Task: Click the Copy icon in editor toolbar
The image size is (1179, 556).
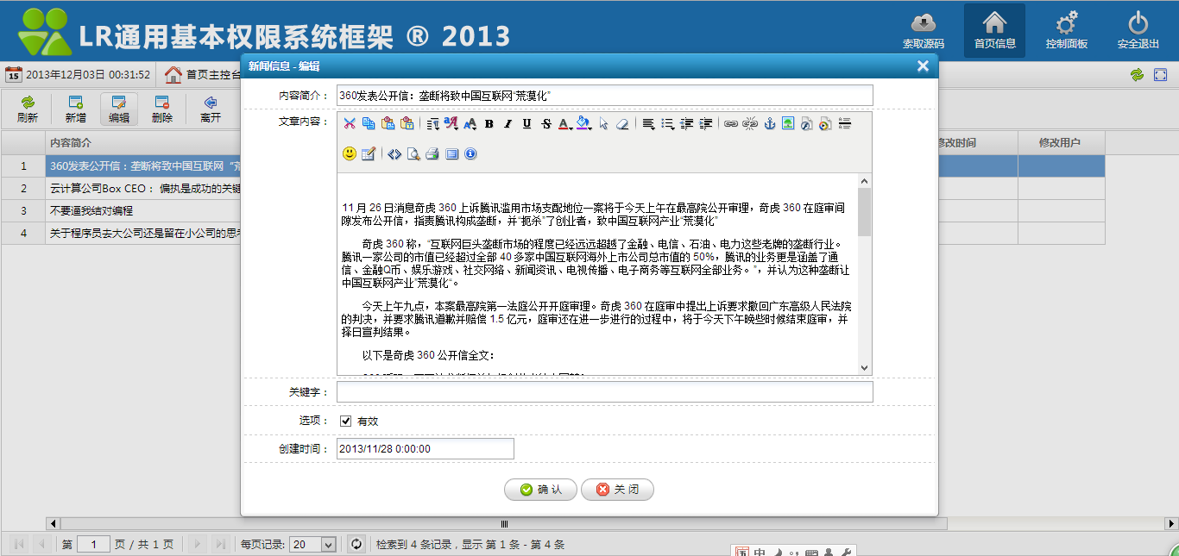Action: [369, 123]
